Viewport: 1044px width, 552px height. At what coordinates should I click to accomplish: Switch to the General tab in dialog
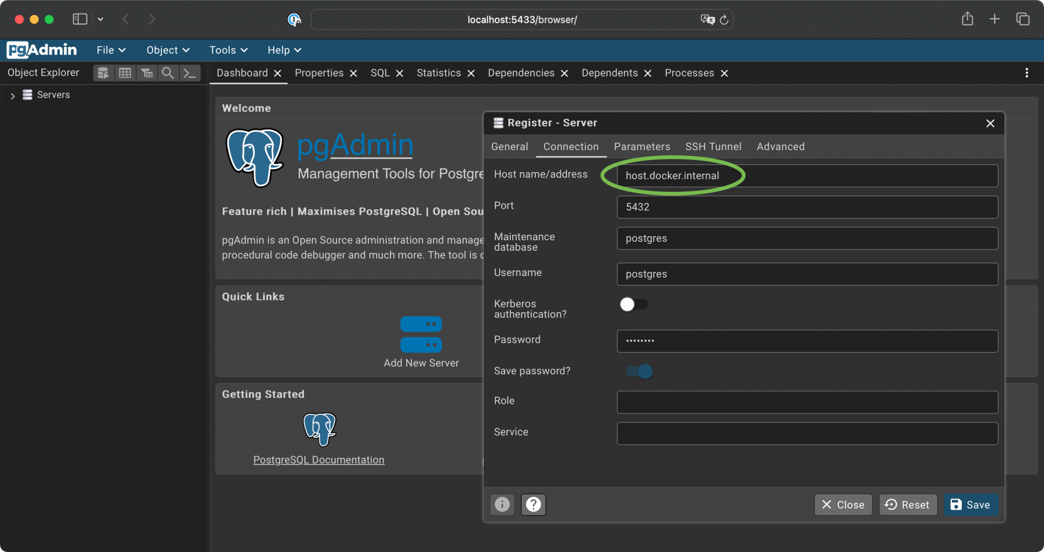click(x=509, y=146)
